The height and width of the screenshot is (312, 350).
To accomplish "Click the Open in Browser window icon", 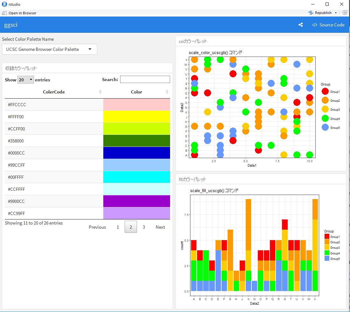I will (4, 13).
